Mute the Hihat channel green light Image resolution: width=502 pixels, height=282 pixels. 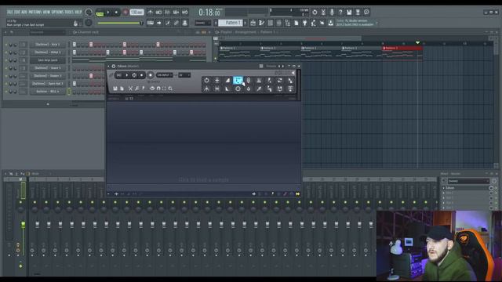click(6, 52)
